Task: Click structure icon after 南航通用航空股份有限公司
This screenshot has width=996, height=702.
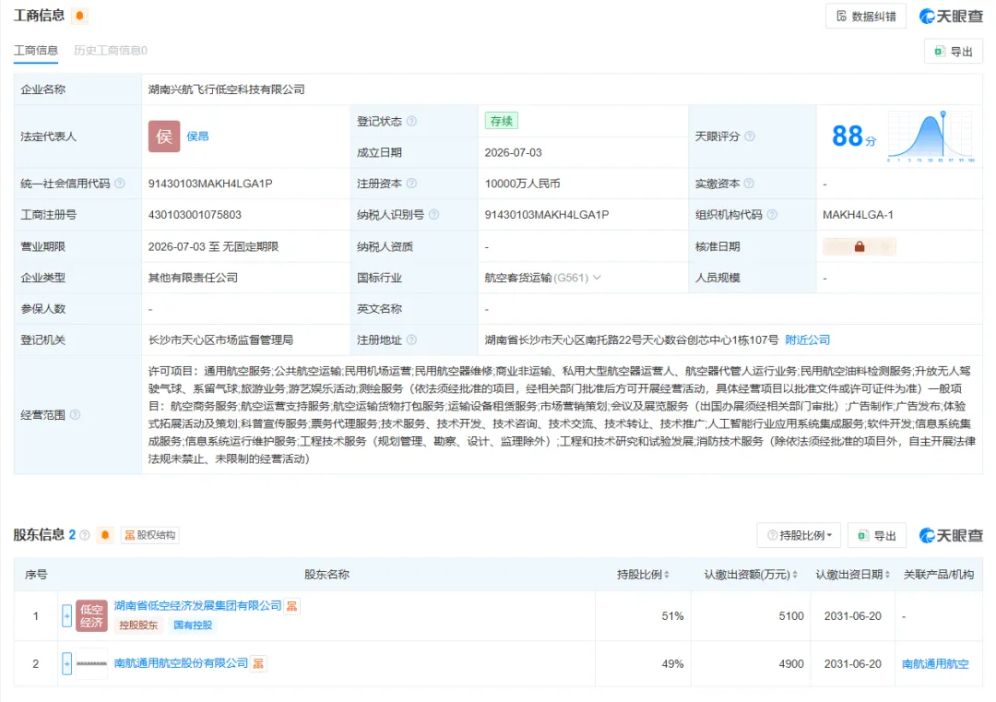Action: click(258, 663)
